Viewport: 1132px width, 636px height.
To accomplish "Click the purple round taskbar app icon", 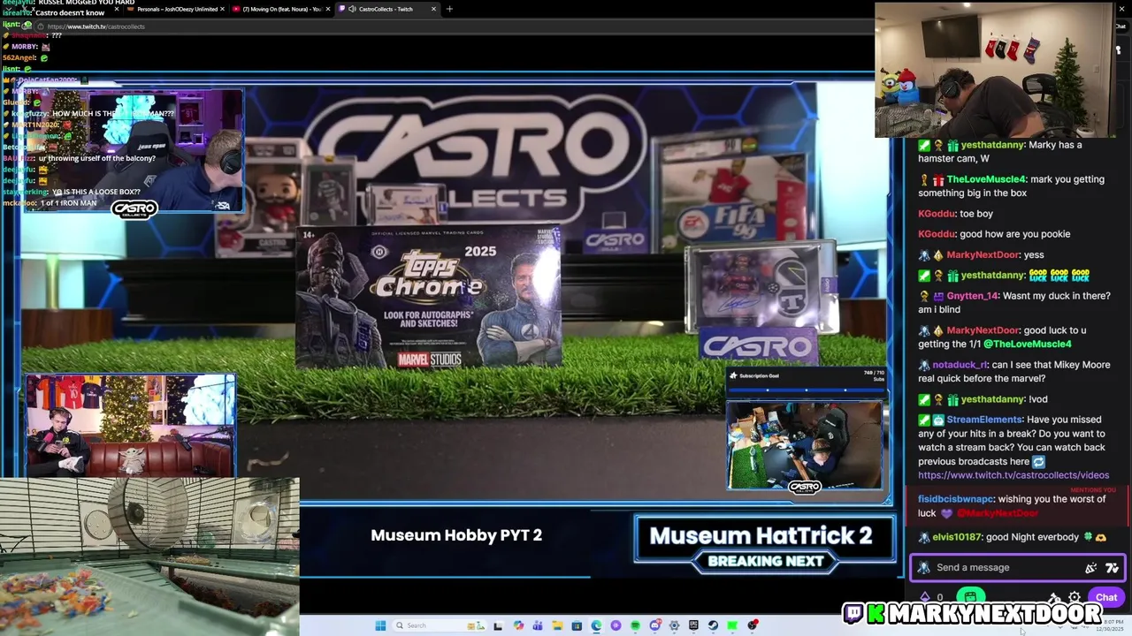I will (x=616, y=625).
